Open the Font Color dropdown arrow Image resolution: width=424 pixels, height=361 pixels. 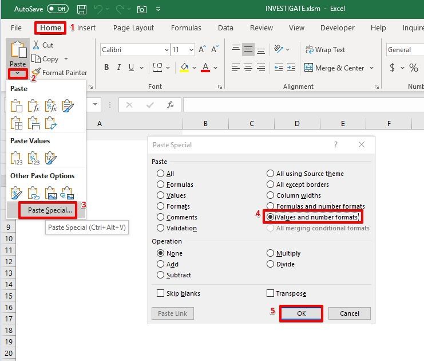pos(216,68)
